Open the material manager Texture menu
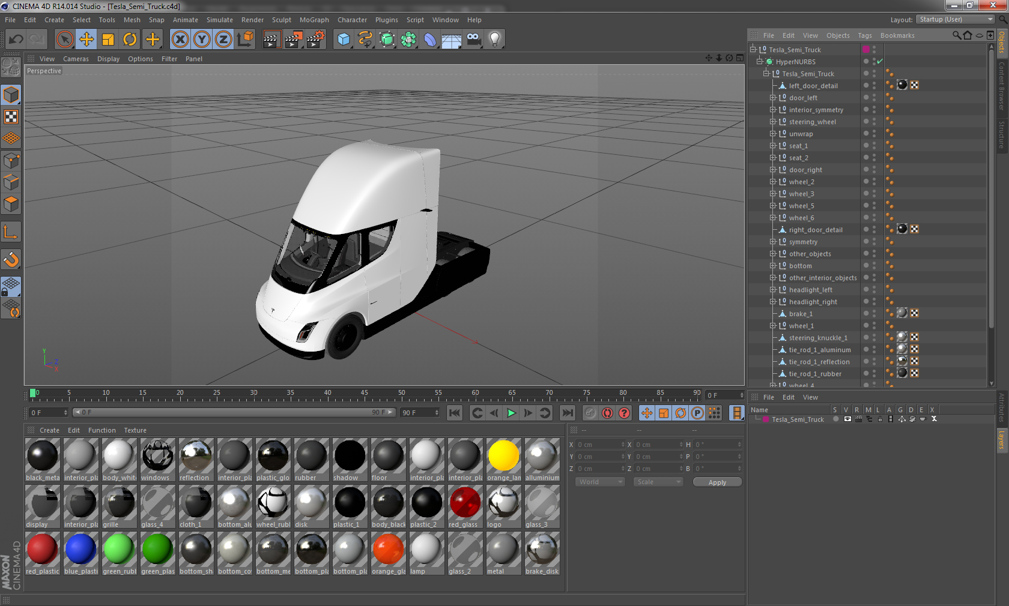This screenshot has height=606, width=1009. pyautogui.click(x=135, y=430)
